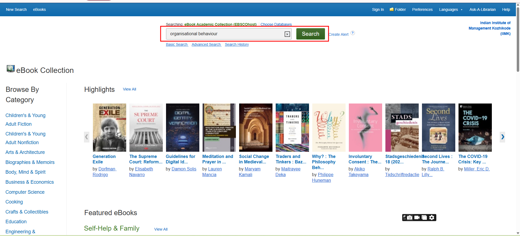Click the video record icon in floating toolbar

[x=417, y=218]
